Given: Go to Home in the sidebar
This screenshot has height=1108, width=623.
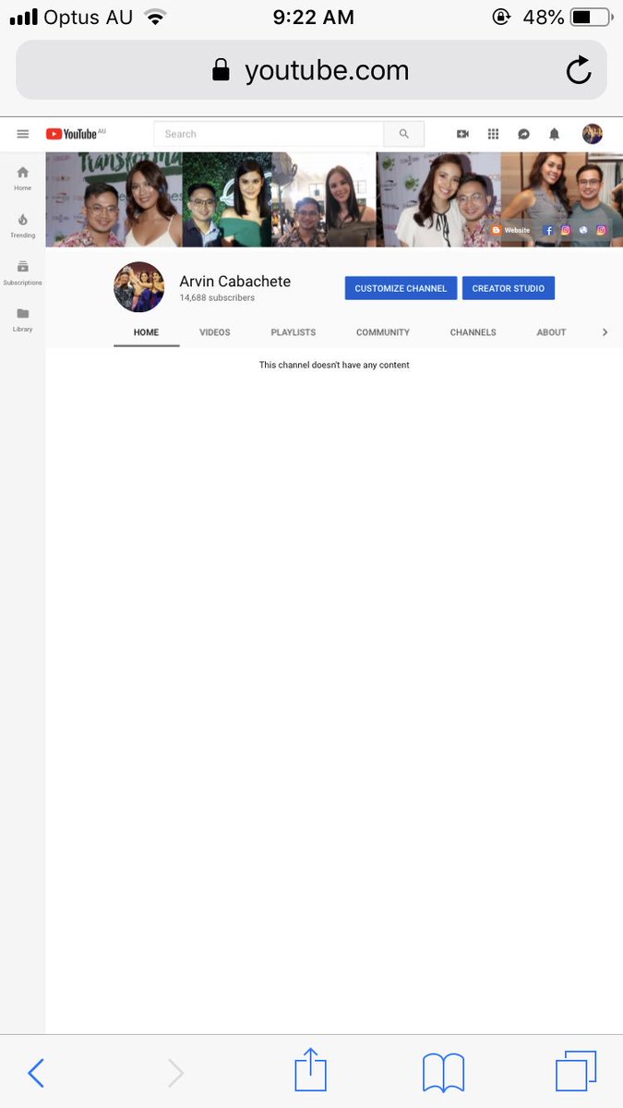Looking at the screenshot, I should coord(23,178).
